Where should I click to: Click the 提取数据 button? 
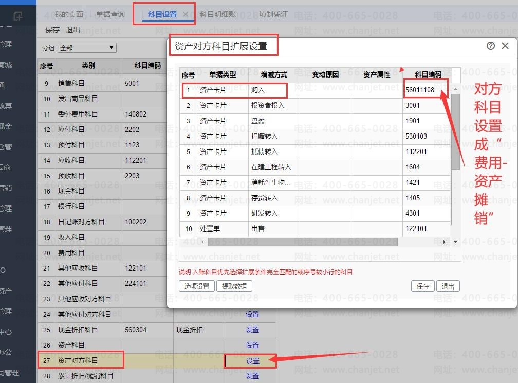[x=234, y=286]
